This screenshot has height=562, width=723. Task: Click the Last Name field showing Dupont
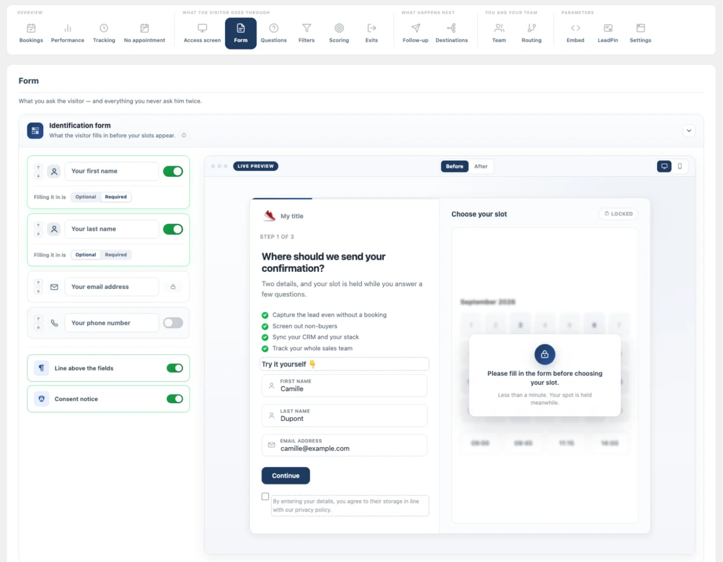point(344,415)
